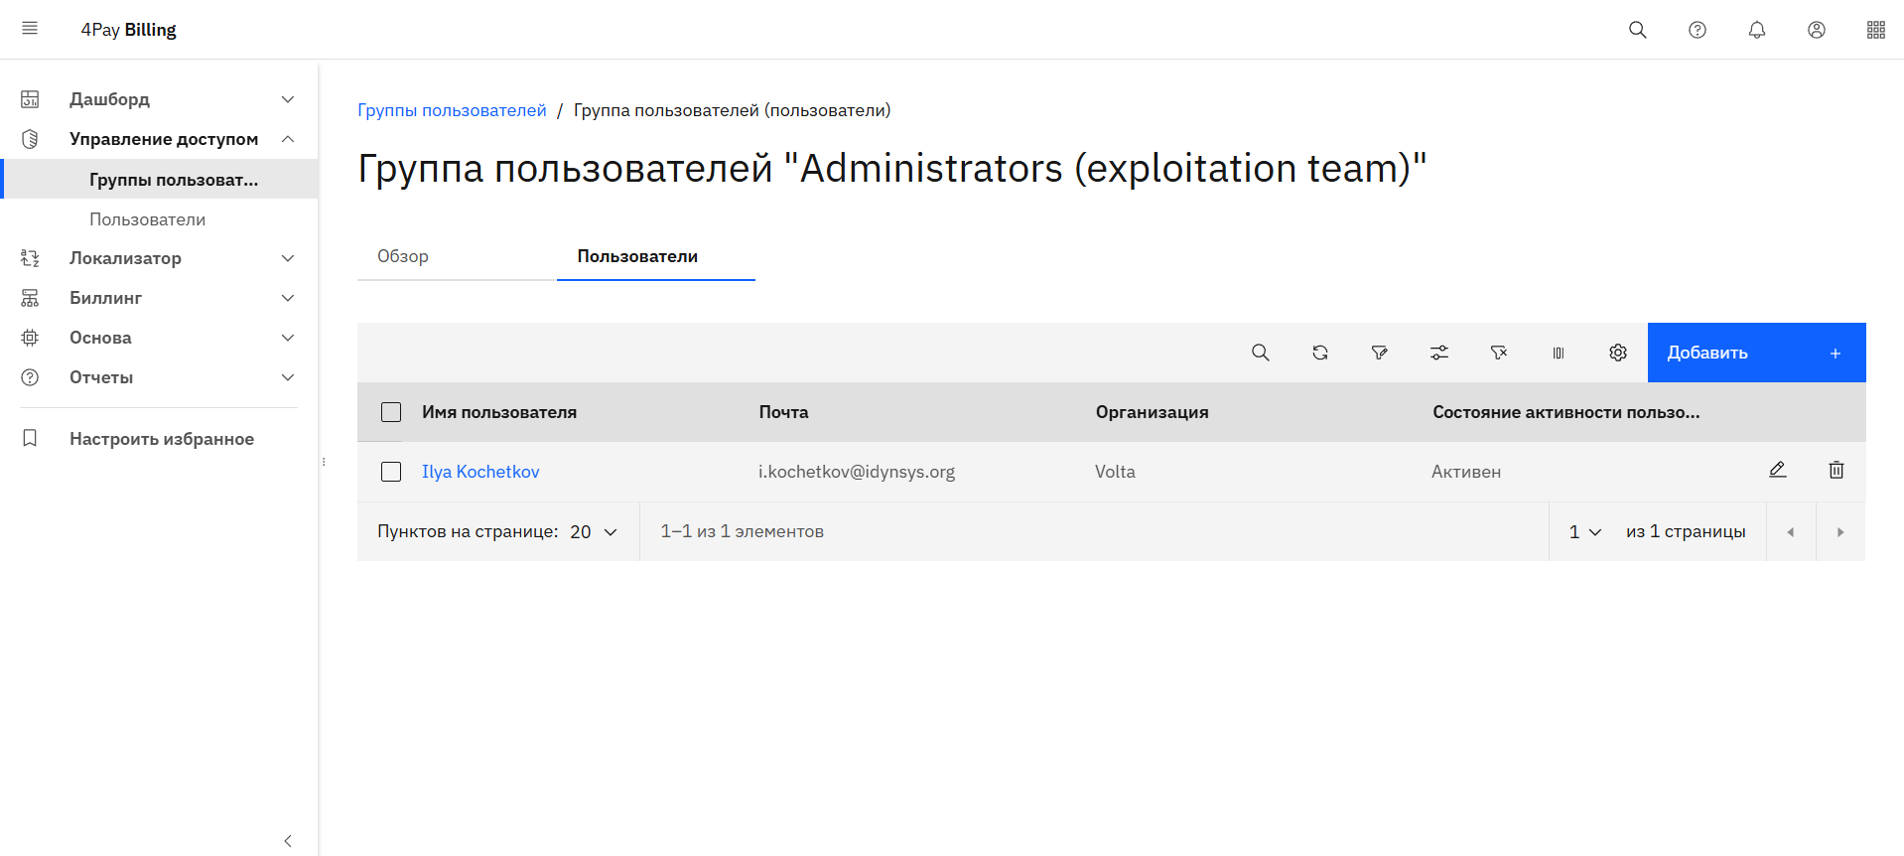Screen dimensions: 1904x856
Task: Click the table search magnifier icon
Action: click(x=1260, y=353)
